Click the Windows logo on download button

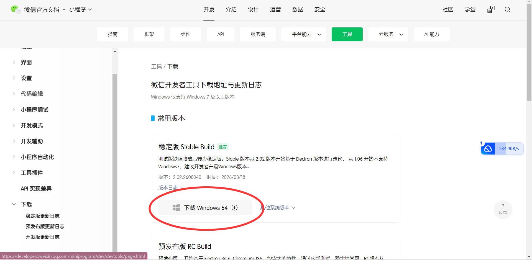click(x=176, y=208)
